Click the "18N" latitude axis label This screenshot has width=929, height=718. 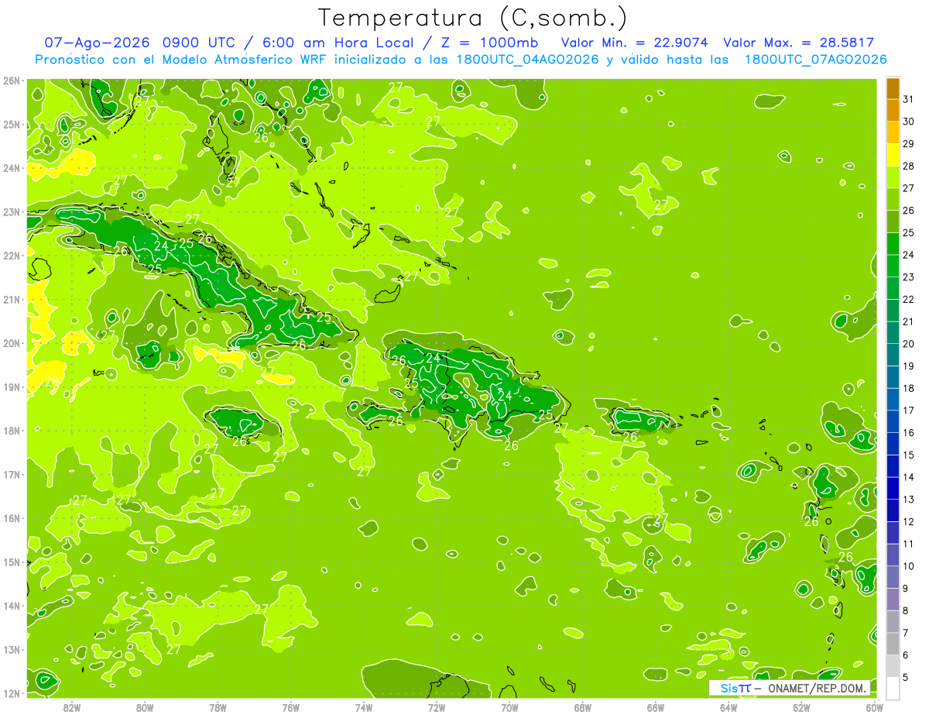click(12, 431)
